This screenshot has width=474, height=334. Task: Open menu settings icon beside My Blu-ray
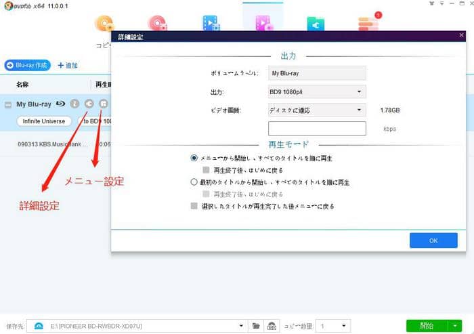103,104
